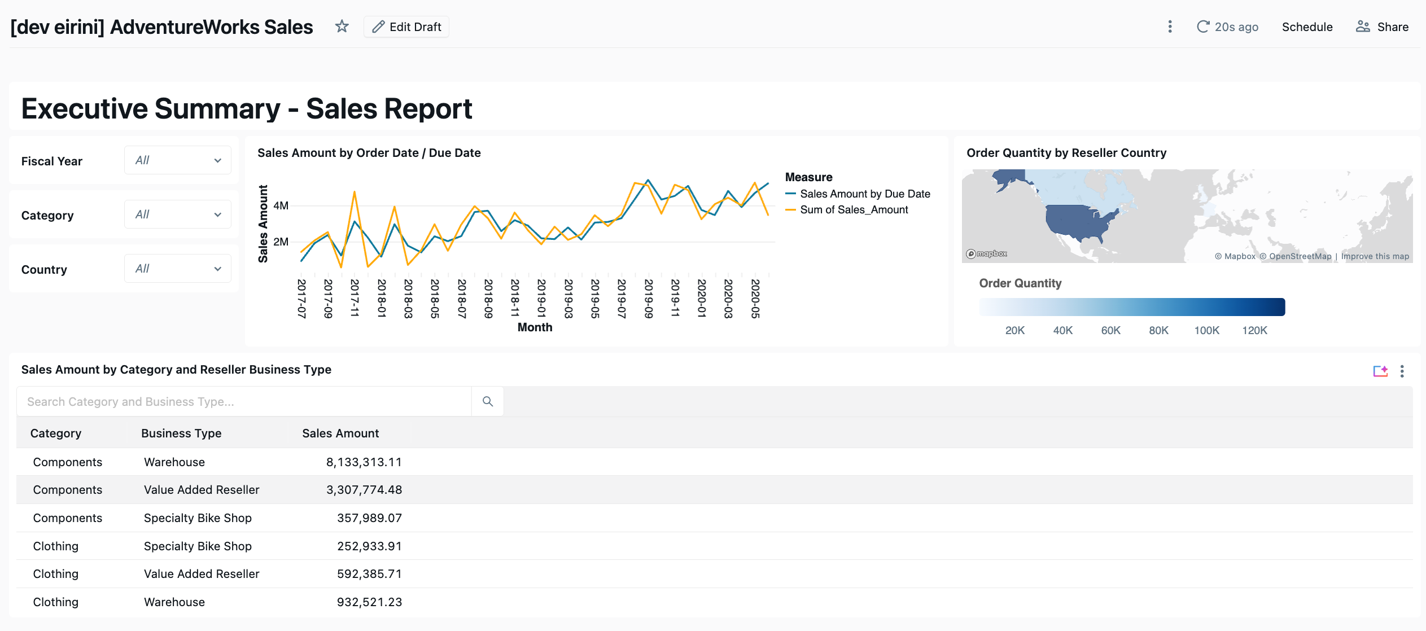Click the Mapbox logo on the map
Image resolution: width=1426 pixels, height=631 pixels.
986,254
